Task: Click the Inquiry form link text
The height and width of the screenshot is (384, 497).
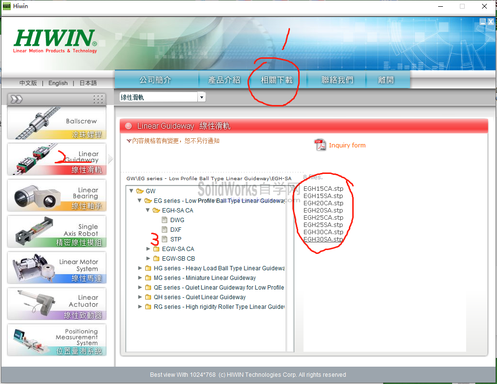Action: click(347, 145)
